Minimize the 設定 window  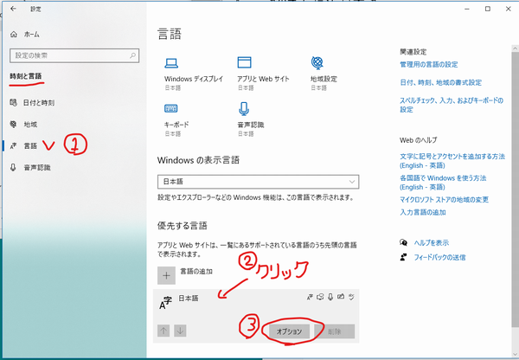point(467,9)
